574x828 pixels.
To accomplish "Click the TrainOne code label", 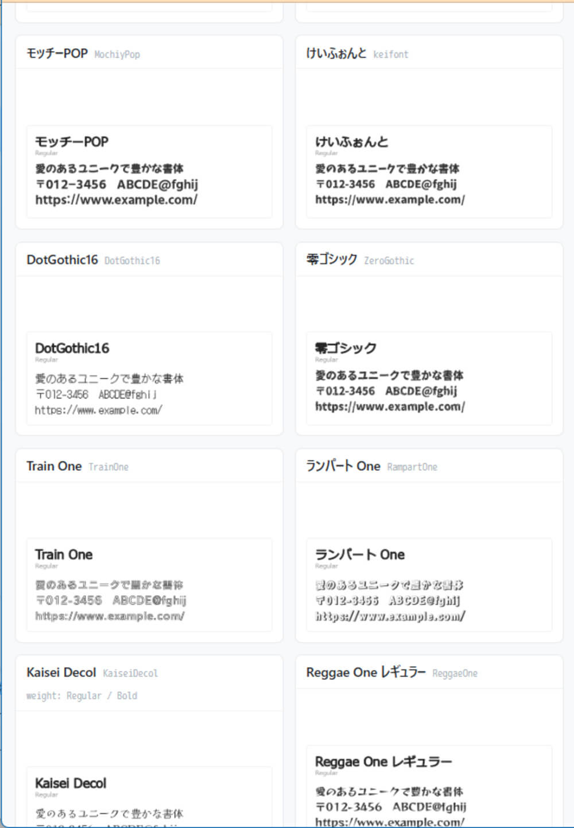I will (108, 467).
